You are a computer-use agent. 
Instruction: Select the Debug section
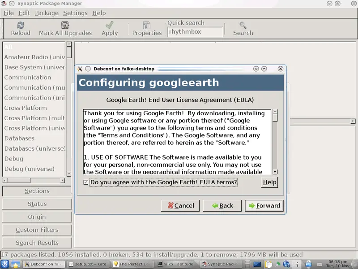pos(34,159)
